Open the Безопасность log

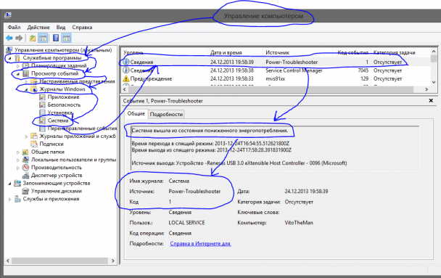pyautogui.click(x=64, y=105)
